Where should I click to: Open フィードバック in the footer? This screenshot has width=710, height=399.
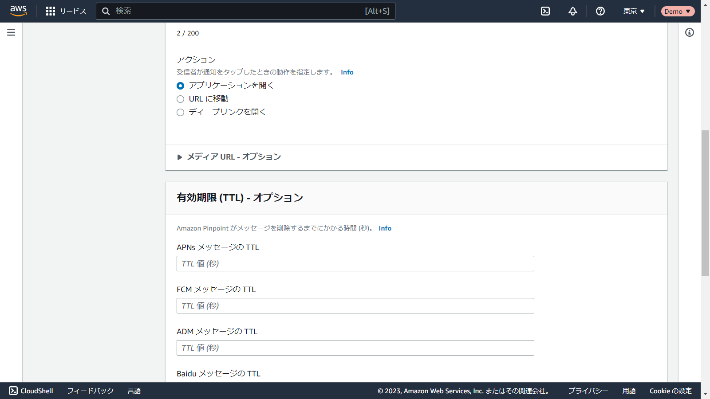pyautogui.click(x=91, y=391)
